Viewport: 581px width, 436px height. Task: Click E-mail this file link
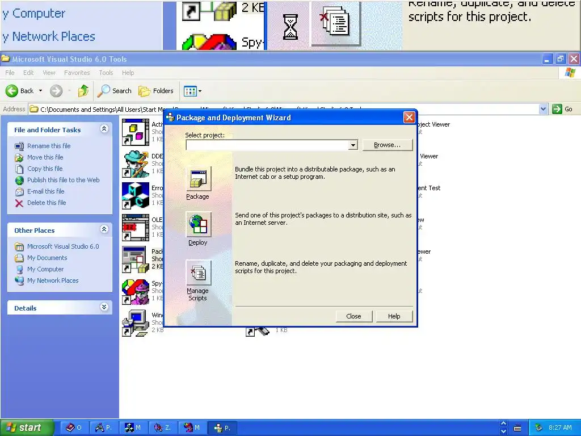tap(45, 191)
